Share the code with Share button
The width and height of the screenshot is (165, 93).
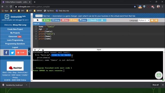(x=74, y=20)
